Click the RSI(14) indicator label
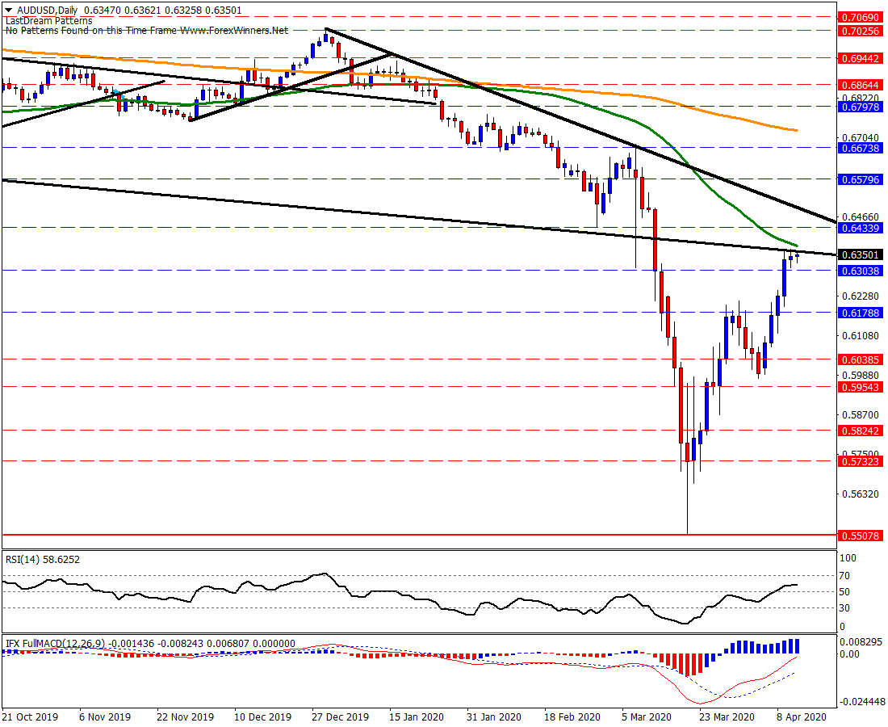Screen dimensions: 888x727 (x=23, y=559)
